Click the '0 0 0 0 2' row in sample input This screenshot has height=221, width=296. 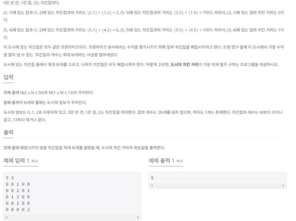18,210
